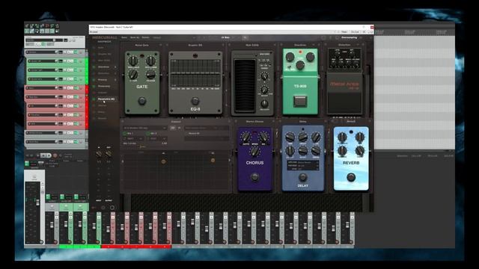Click the right node in the parametric EQ graph
The image size is (479, 269).
click(213, 160)
